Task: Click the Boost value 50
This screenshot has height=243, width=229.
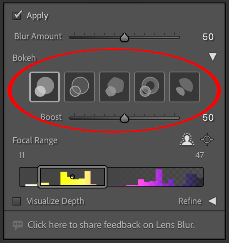Action: [208, 118]
